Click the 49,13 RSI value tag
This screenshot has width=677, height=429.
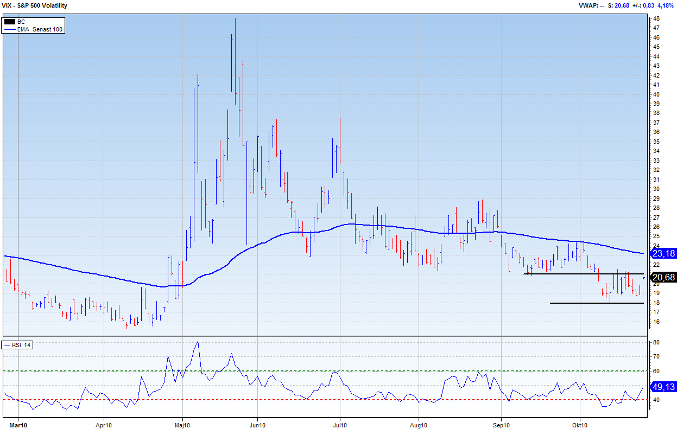[x=663, y=387]
